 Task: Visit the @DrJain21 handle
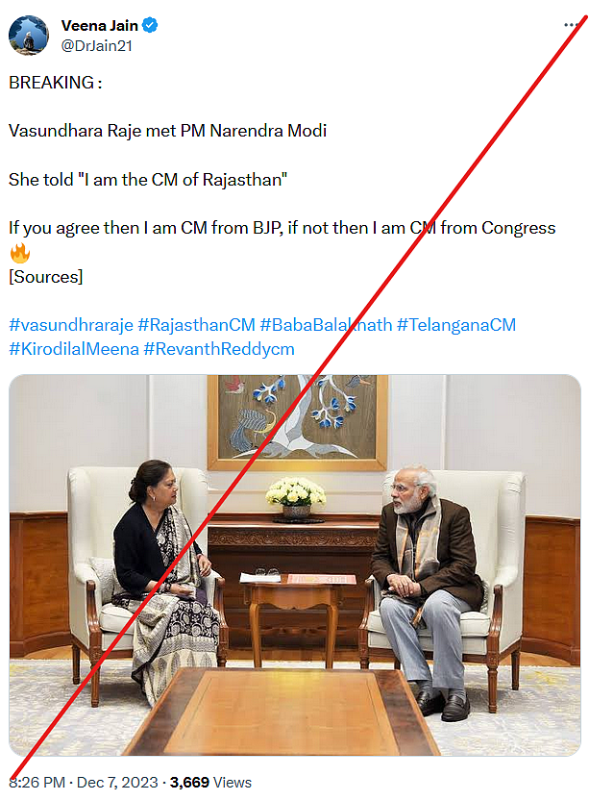[x=97, y=45]
